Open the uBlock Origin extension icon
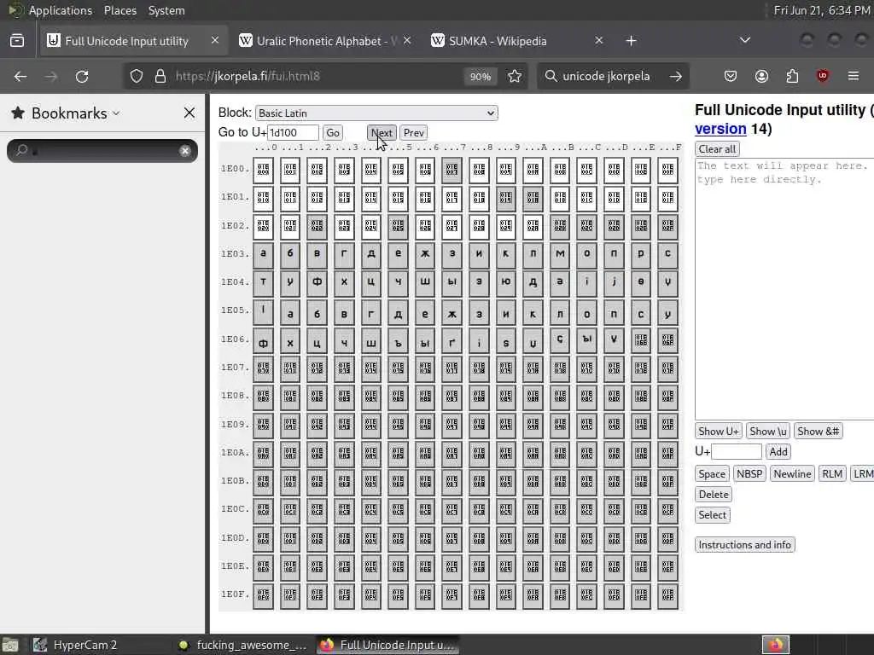Viewport: 874px width, 655px height. [823, 76]
